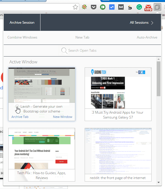Viewport: 165px width, 189px height.
Task: Open the Pocket extension icon
Action: (93, 7)
